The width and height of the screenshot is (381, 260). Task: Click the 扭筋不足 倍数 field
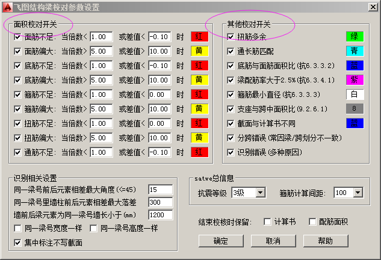[101, 123]
